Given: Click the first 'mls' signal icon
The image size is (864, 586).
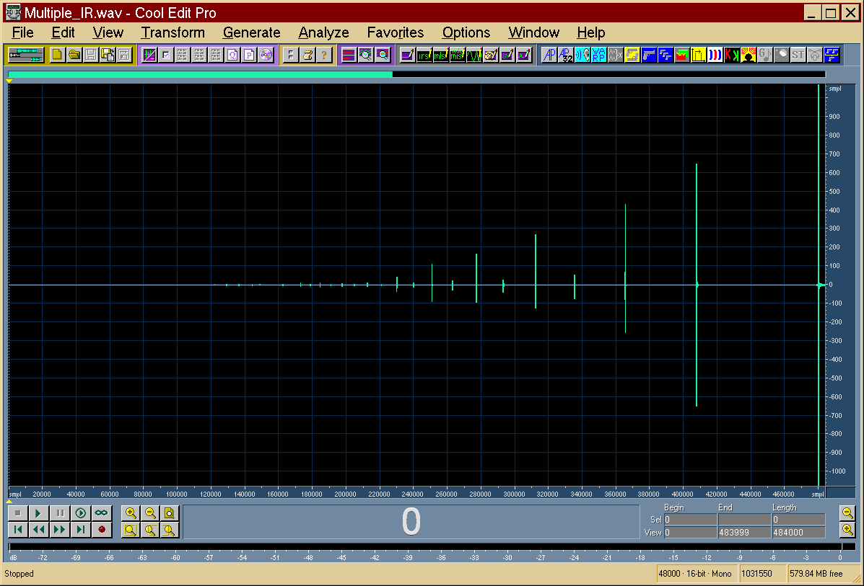Looking at the screenshot, I should pyautogui.click(x=440, y=55).
